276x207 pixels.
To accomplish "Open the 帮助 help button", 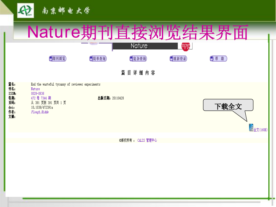I will [x=218, y=59].
